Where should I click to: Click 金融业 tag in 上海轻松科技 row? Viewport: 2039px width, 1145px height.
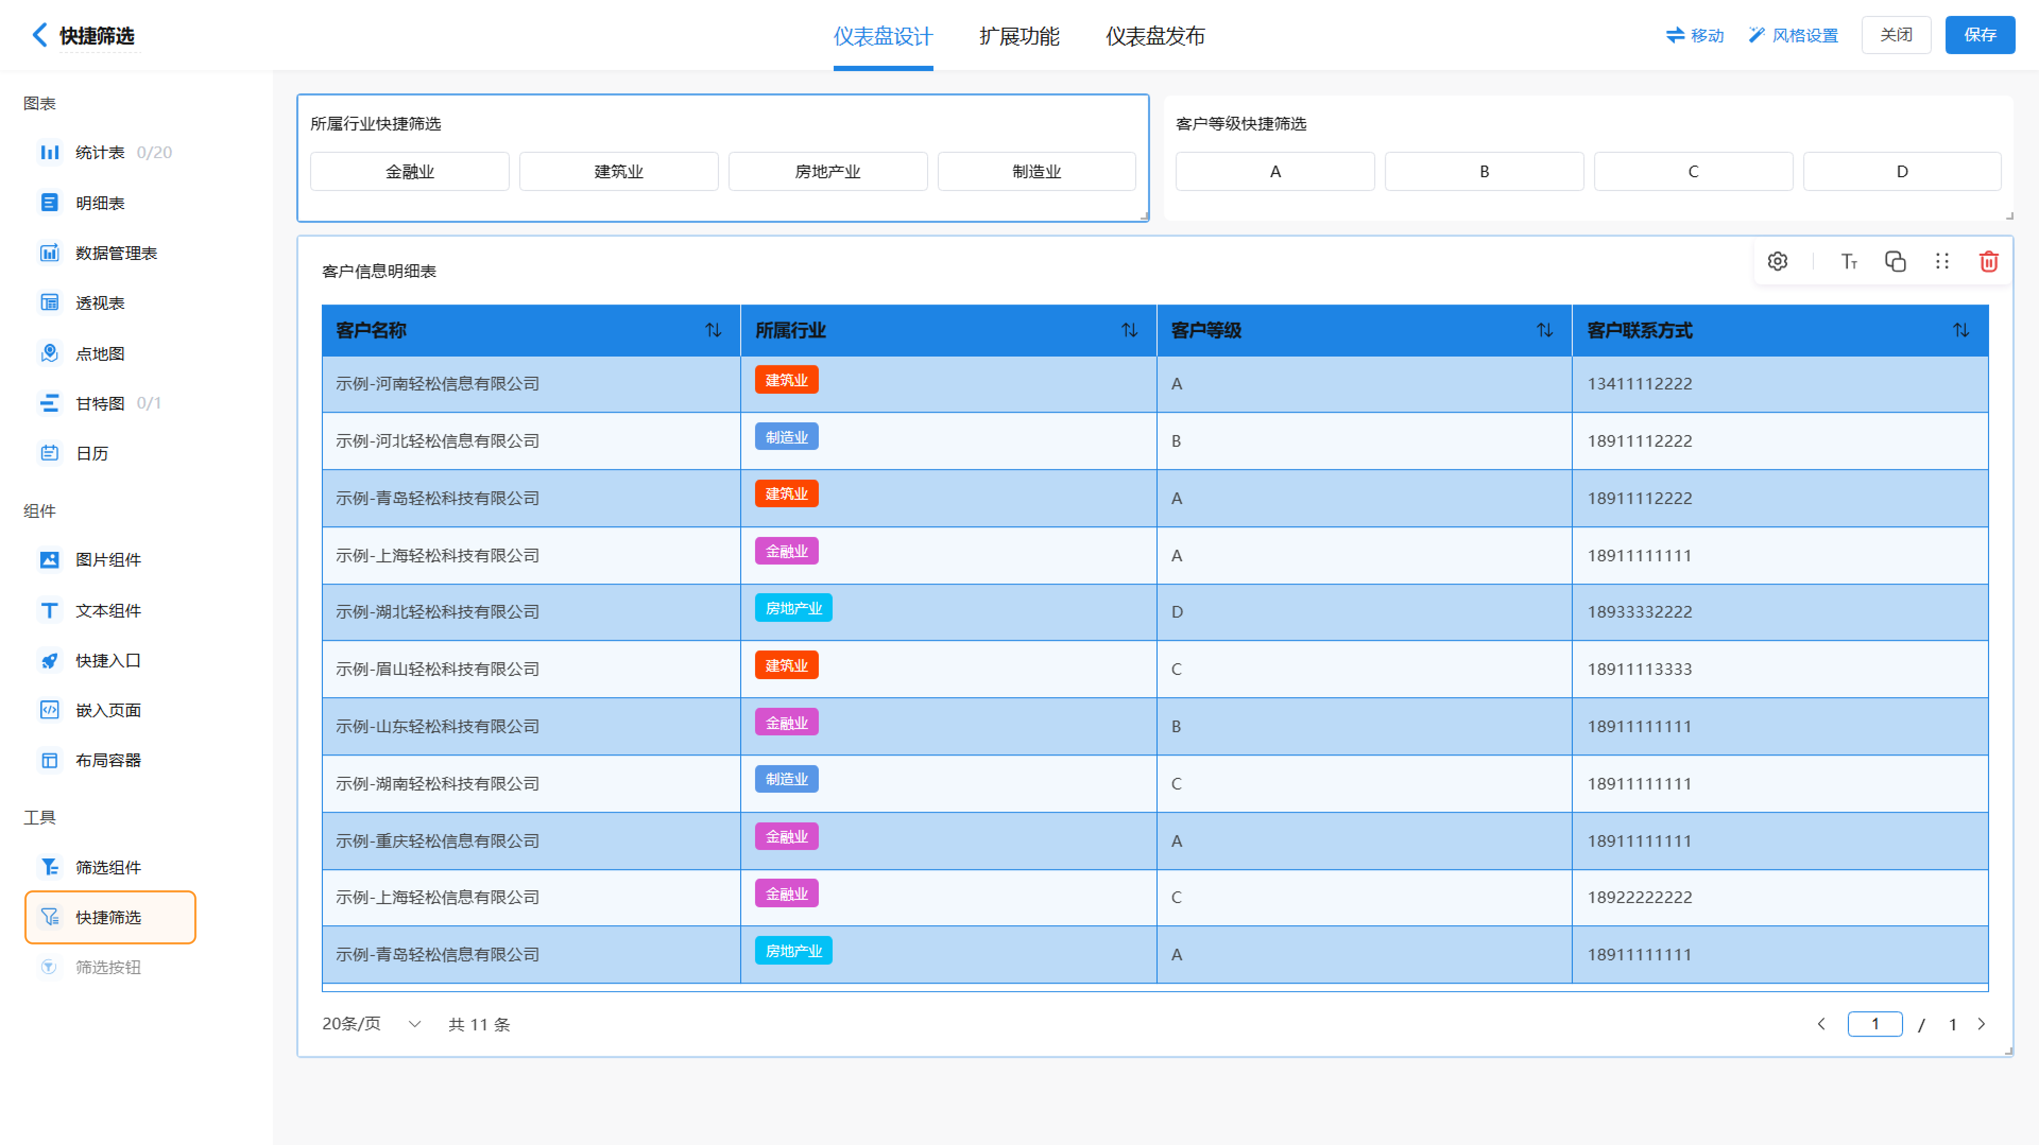click(x=786, y=551)
